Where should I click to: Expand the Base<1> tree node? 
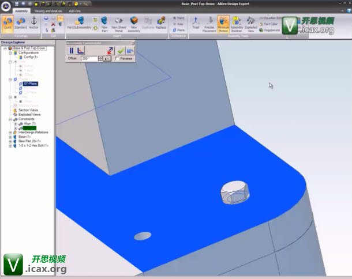(10, 137)
